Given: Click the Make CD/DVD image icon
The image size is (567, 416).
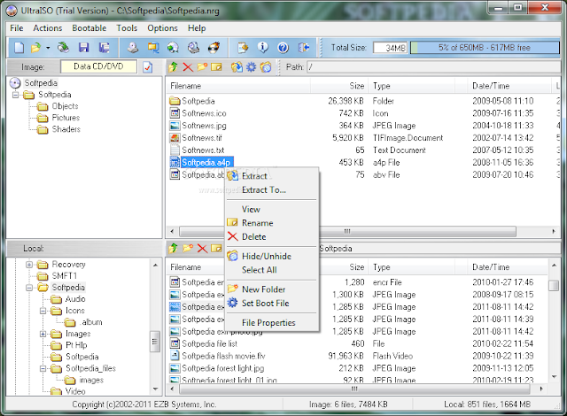Looking at the screenshot, I should pos(133,48).
